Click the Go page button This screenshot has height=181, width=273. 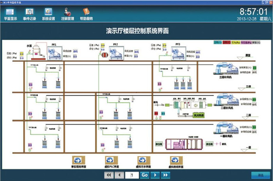pos(144,175)
